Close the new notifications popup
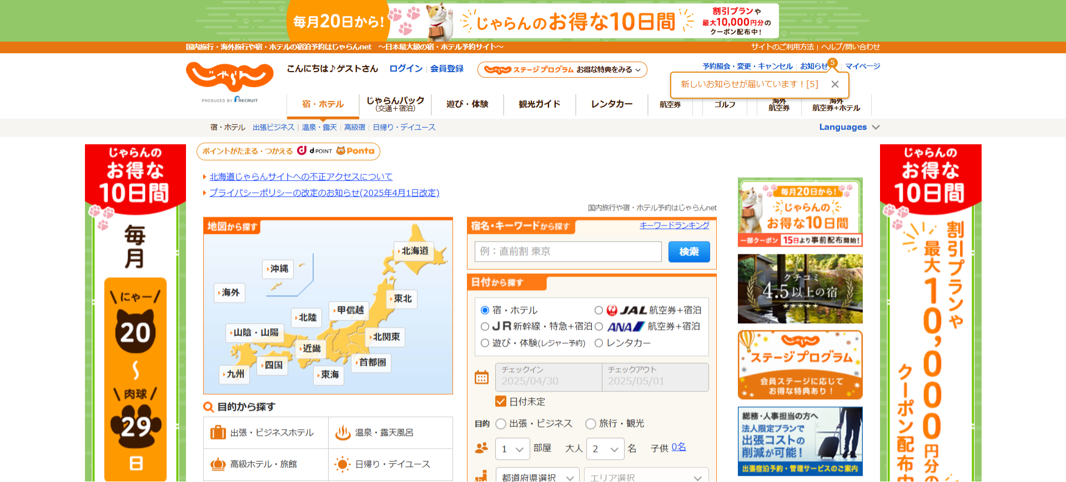Viewport: 1066px width, 482px height. (834, 84)
